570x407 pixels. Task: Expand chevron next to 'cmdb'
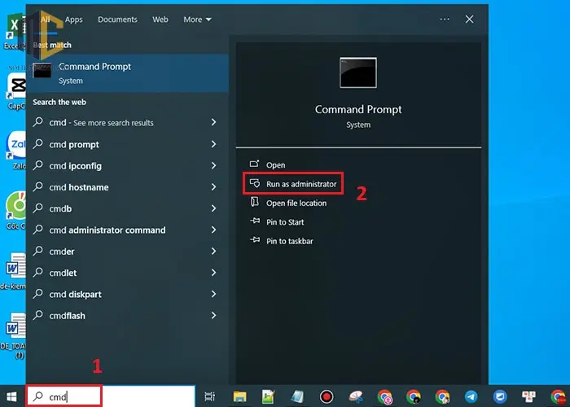pos(213,208)
